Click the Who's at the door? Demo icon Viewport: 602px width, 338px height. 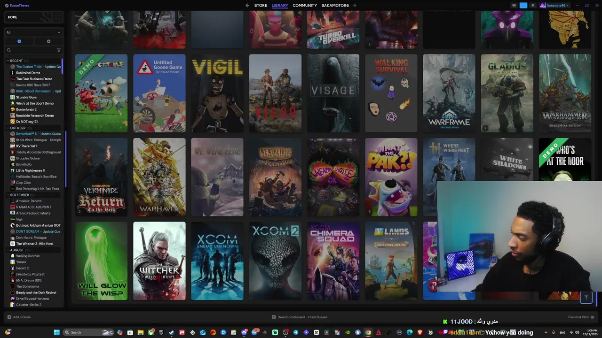coord(13,103)
